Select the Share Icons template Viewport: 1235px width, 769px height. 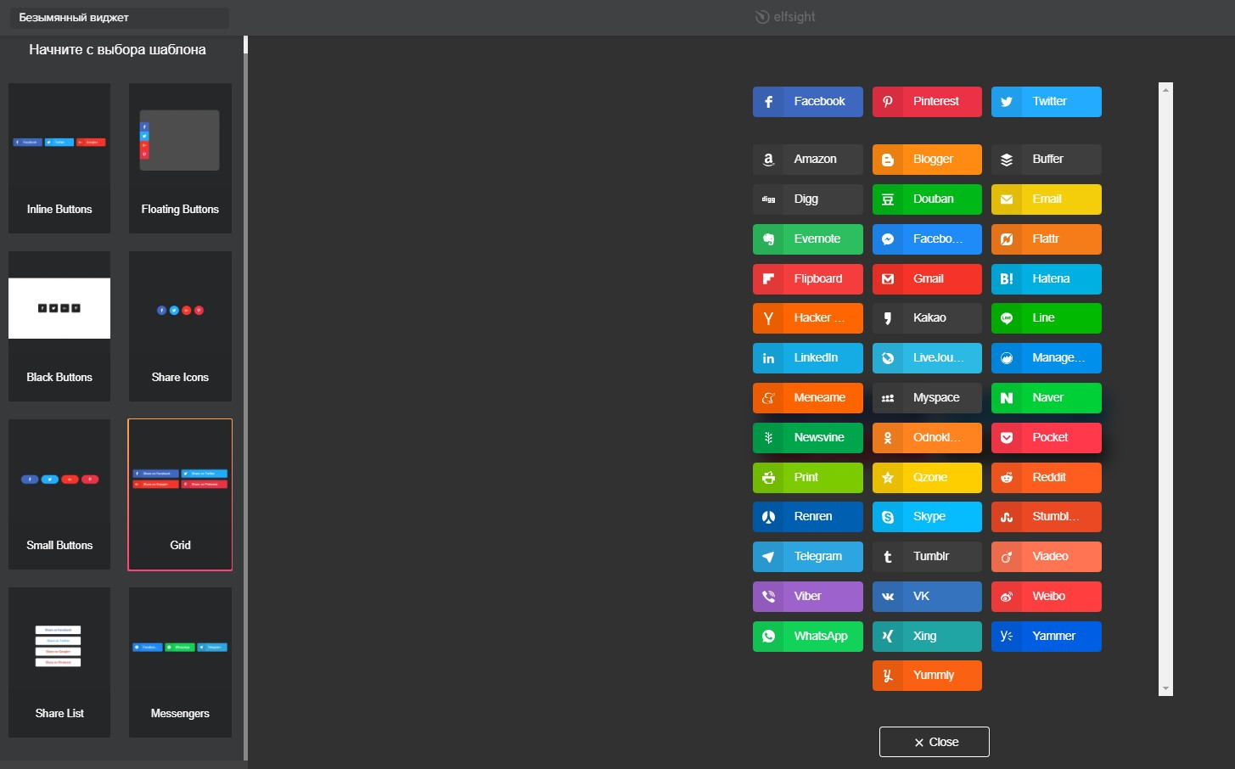pos(180,326)
